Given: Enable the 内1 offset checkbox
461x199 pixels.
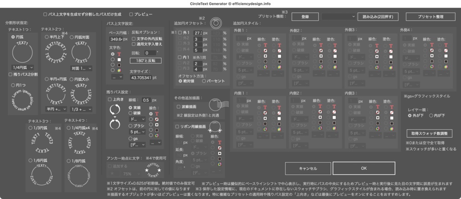Looking at the screenshot, I should click(180, 57).
